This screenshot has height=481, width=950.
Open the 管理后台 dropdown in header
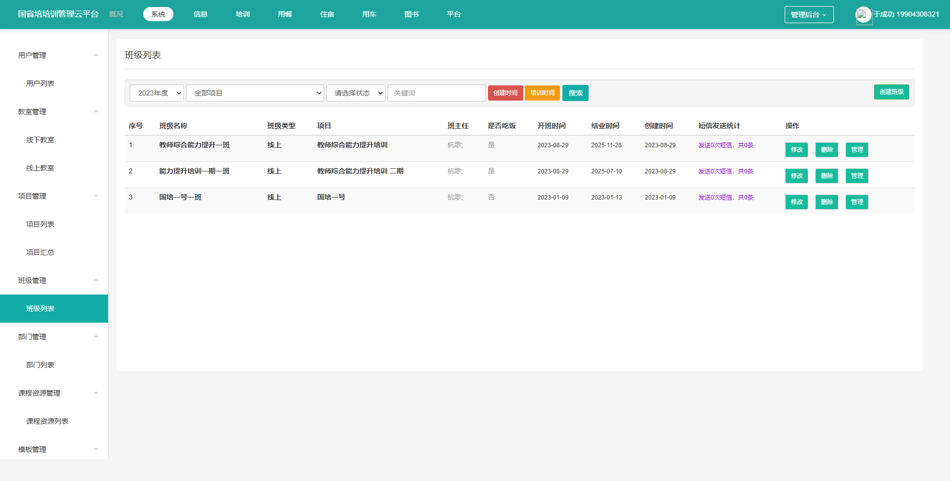click(809, 15)
